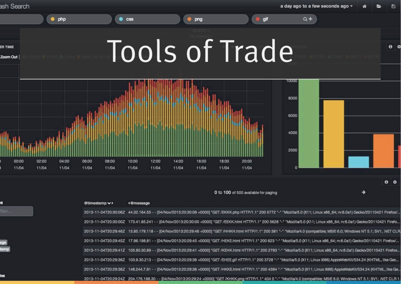Open log row with /HKKE.html request
401x284 pixels.
point(242,269)
